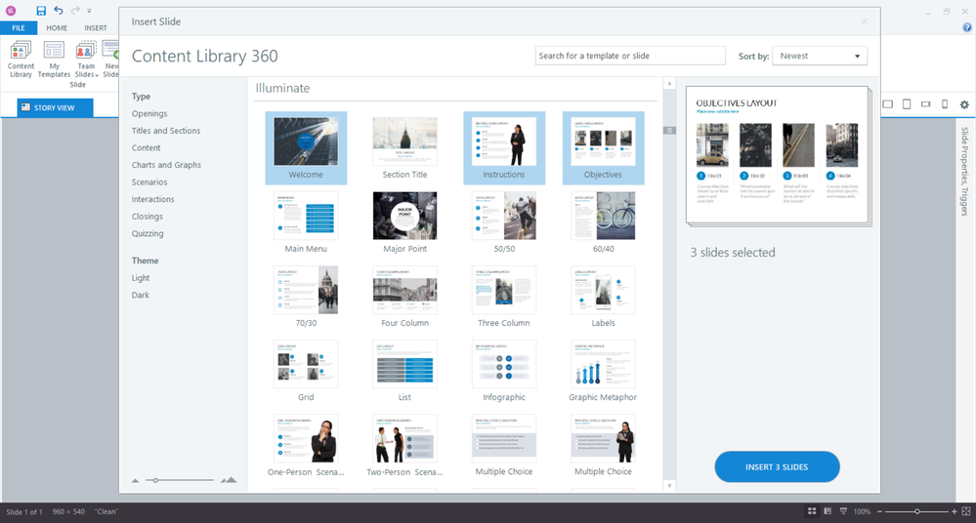Filter by Interactions type
The width and height of the screenshot is (976, 523).
pyautogui.click(x=152, y=199)
